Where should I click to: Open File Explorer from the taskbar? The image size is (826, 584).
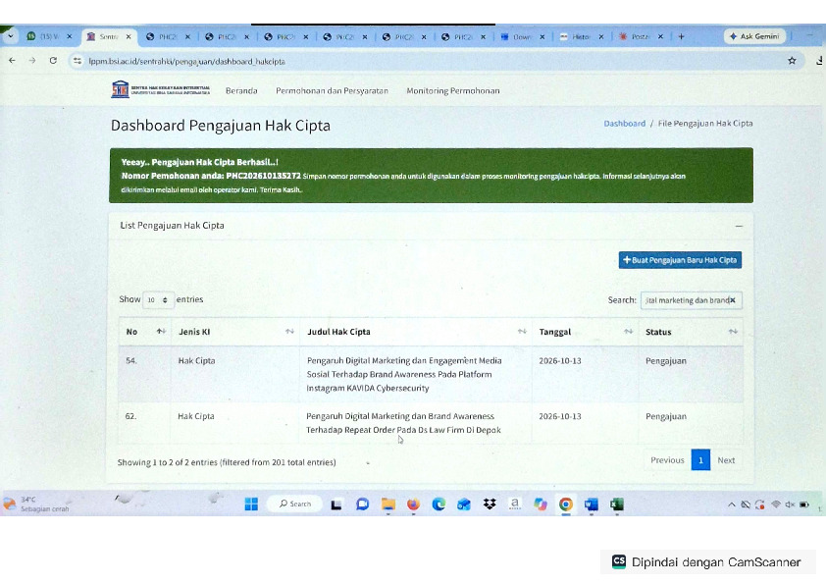click(388, 504)
